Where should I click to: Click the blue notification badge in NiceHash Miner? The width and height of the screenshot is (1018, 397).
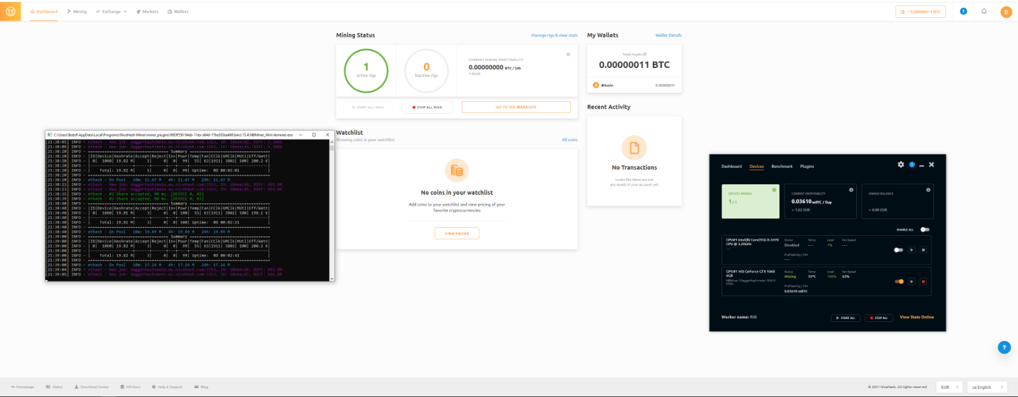coord(912,165)
